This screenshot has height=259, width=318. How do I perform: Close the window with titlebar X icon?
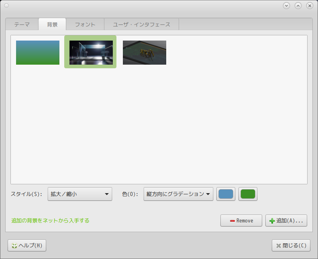(x=310, y=6)
